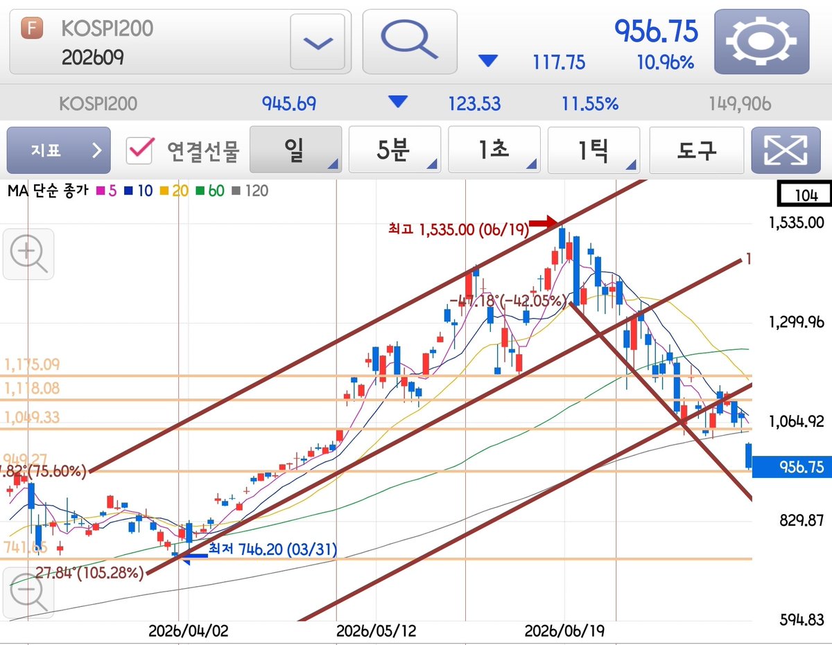The height and width of the screenshot is (645, 832).
Task: Click the blue current price tag 956.75
Action: pos(792,467)
